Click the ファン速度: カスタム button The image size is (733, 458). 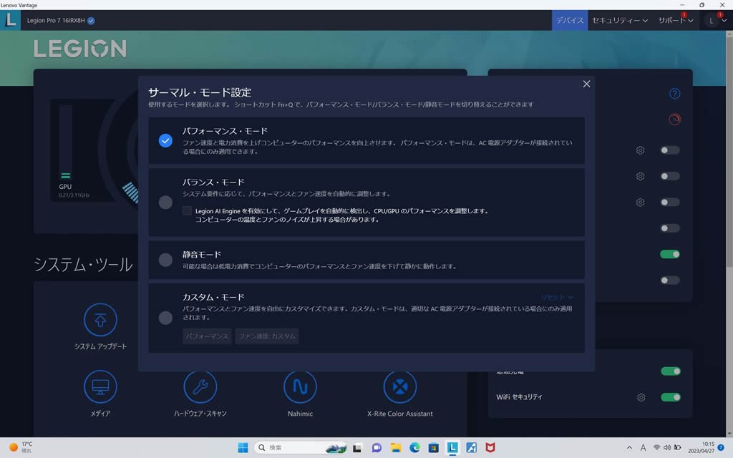point(267,336)
